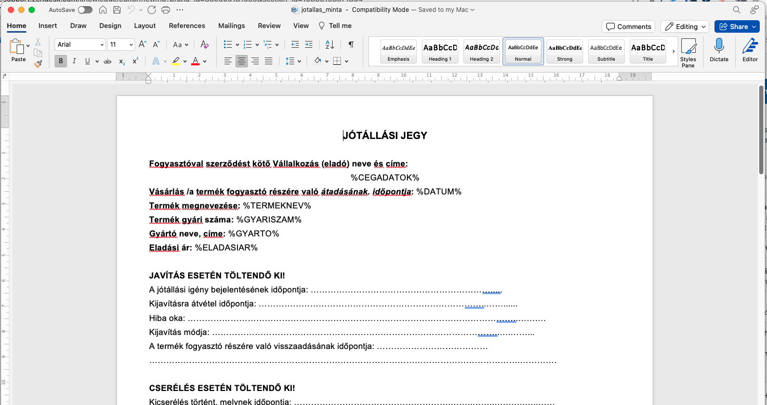767x405 pixels.
Task: Toggle the AutoSave switch
Action: (x=85, y=10)
